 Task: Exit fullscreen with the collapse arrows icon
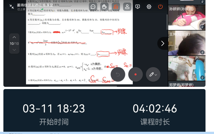tap(12, 7)
